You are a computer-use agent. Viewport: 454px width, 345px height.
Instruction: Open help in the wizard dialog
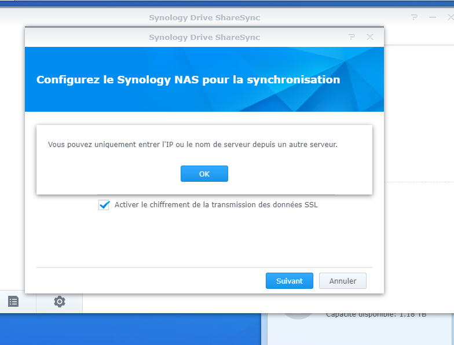352,37
